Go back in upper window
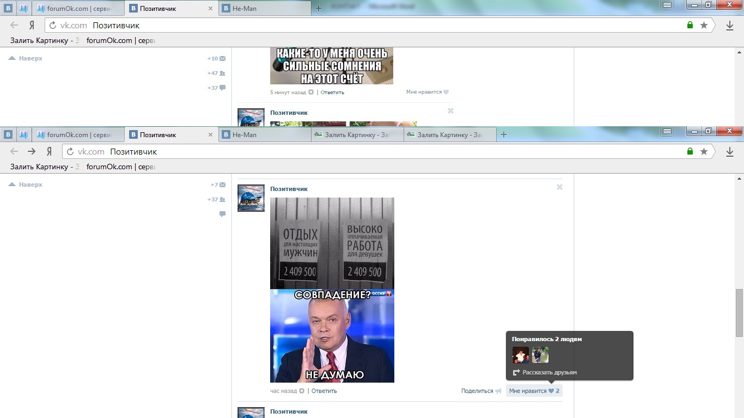This screenshot has width=744, height=418. click(14, 25)
